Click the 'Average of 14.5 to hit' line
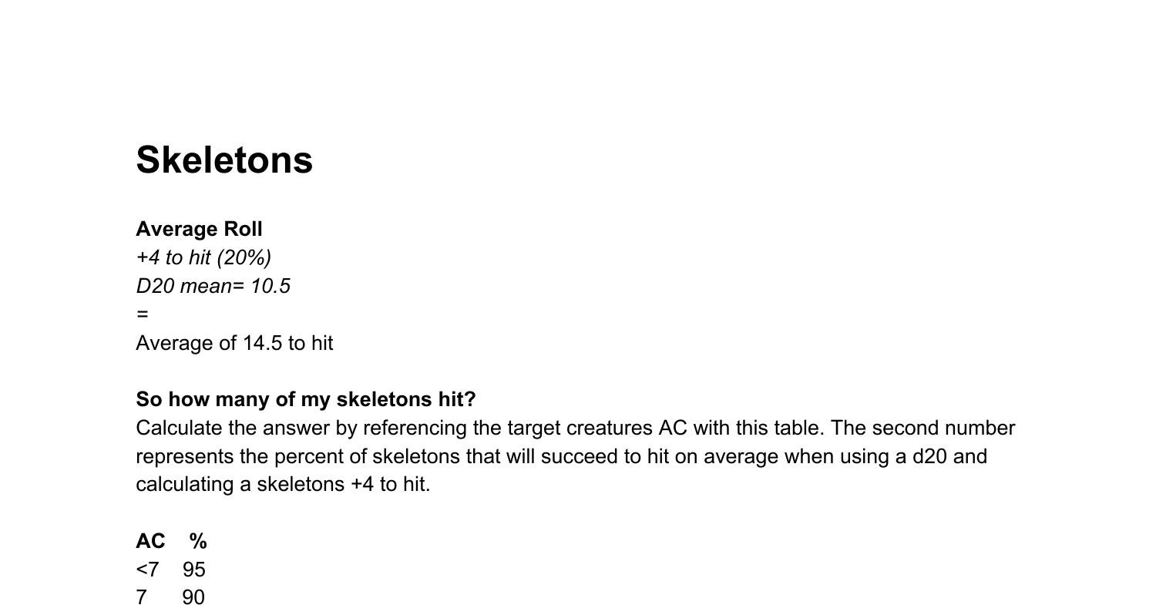 point(234,343)
